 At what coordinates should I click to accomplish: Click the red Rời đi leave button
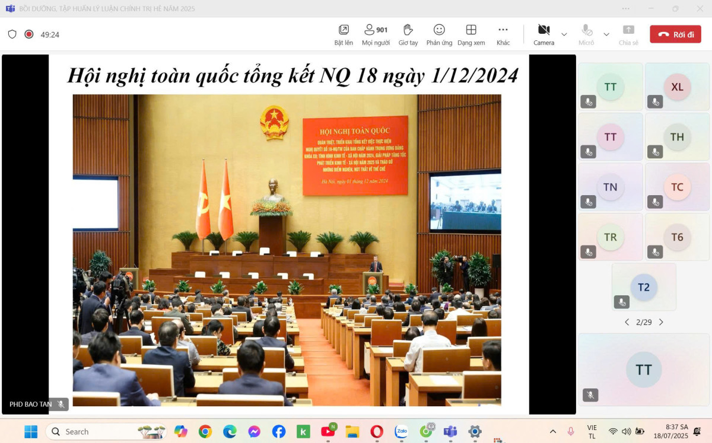[x=675, y=34]
